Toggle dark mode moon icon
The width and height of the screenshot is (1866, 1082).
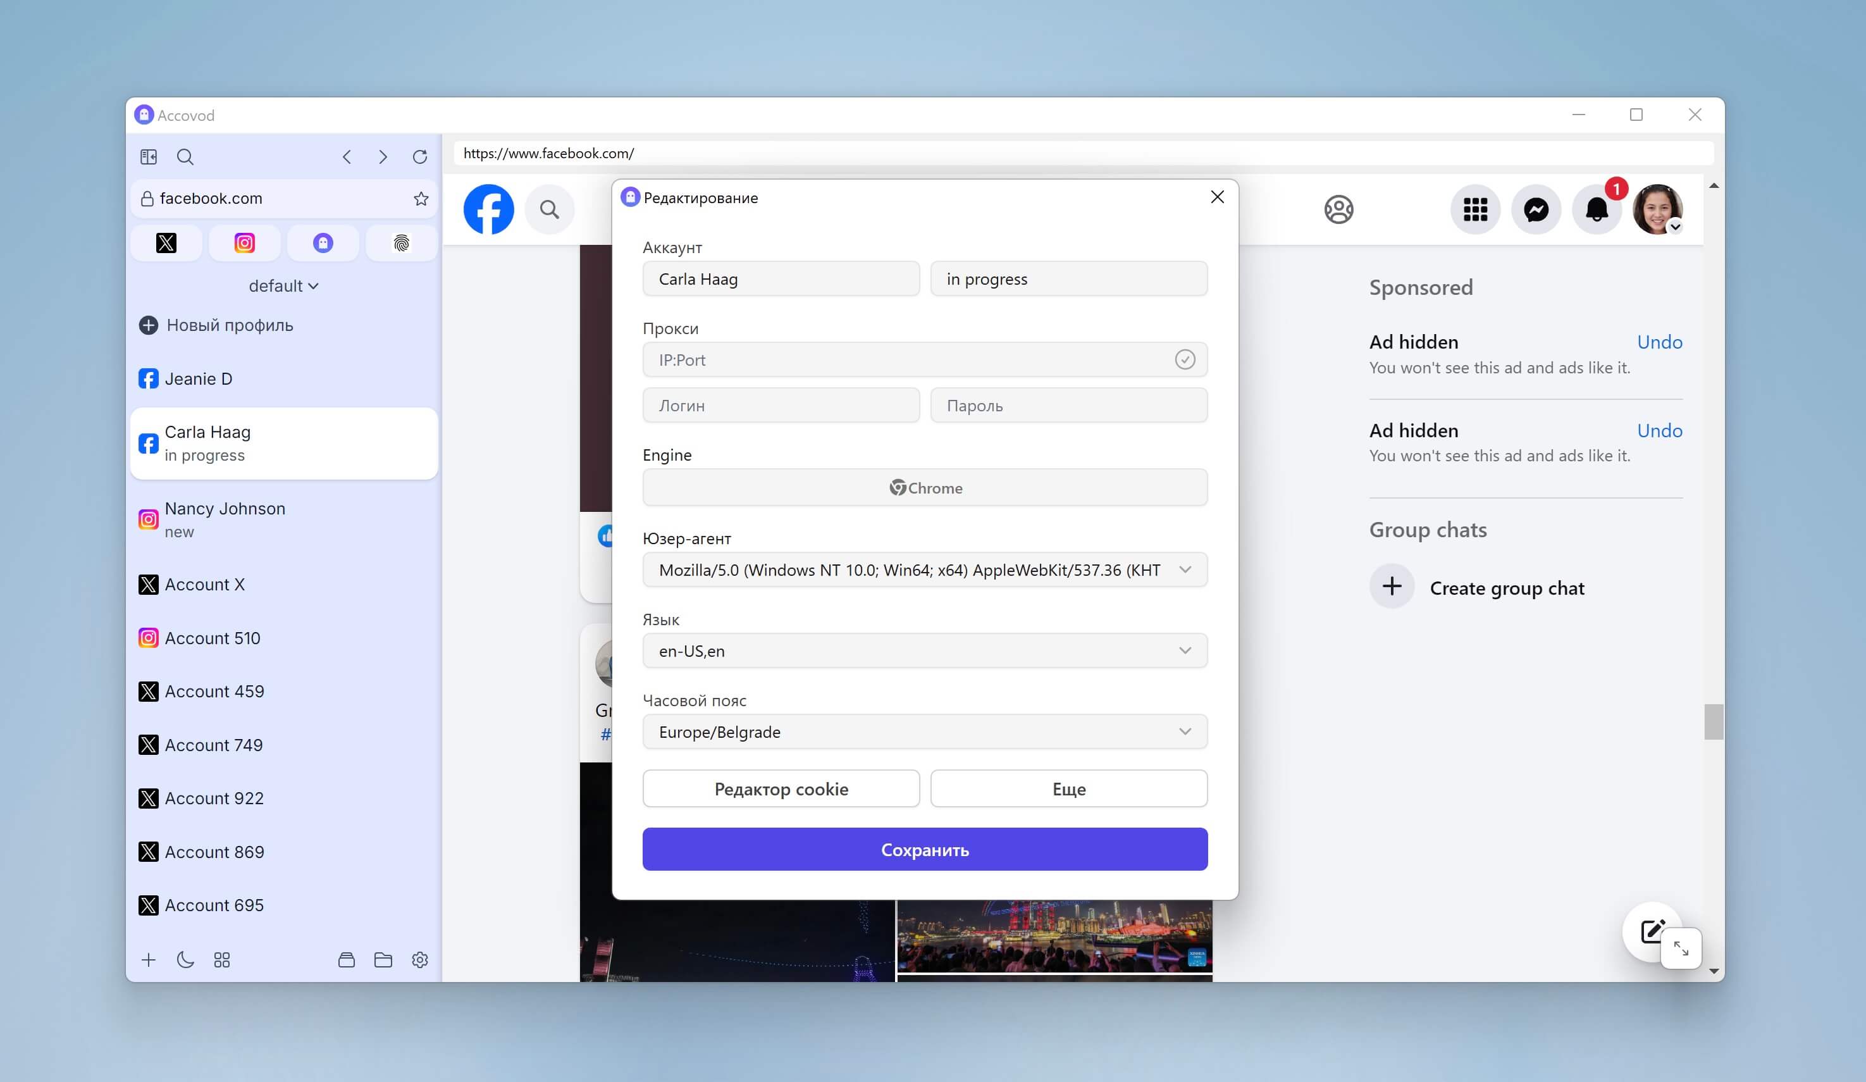pyautogui.click(x=185, y=960)
